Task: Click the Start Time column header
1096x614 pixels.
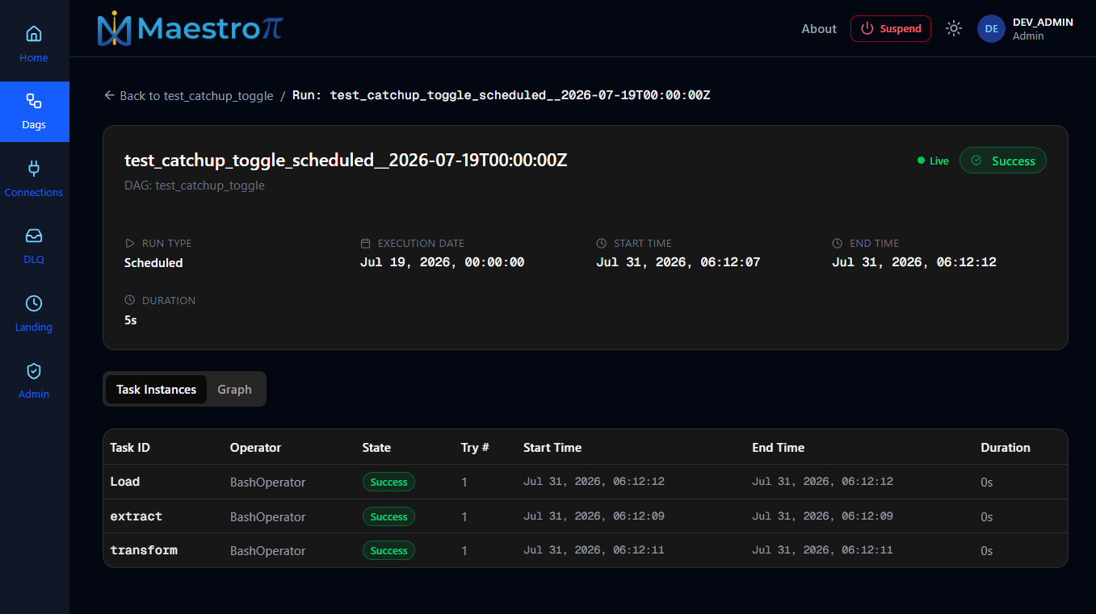Action: coord(552,447)
